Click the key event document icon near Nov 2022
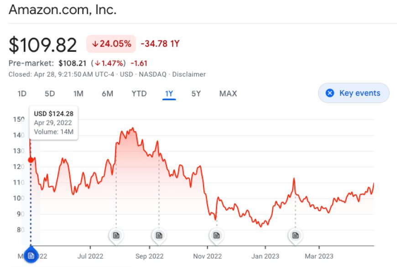Screen dimensions: 397x267 click(x=216, y=235)
